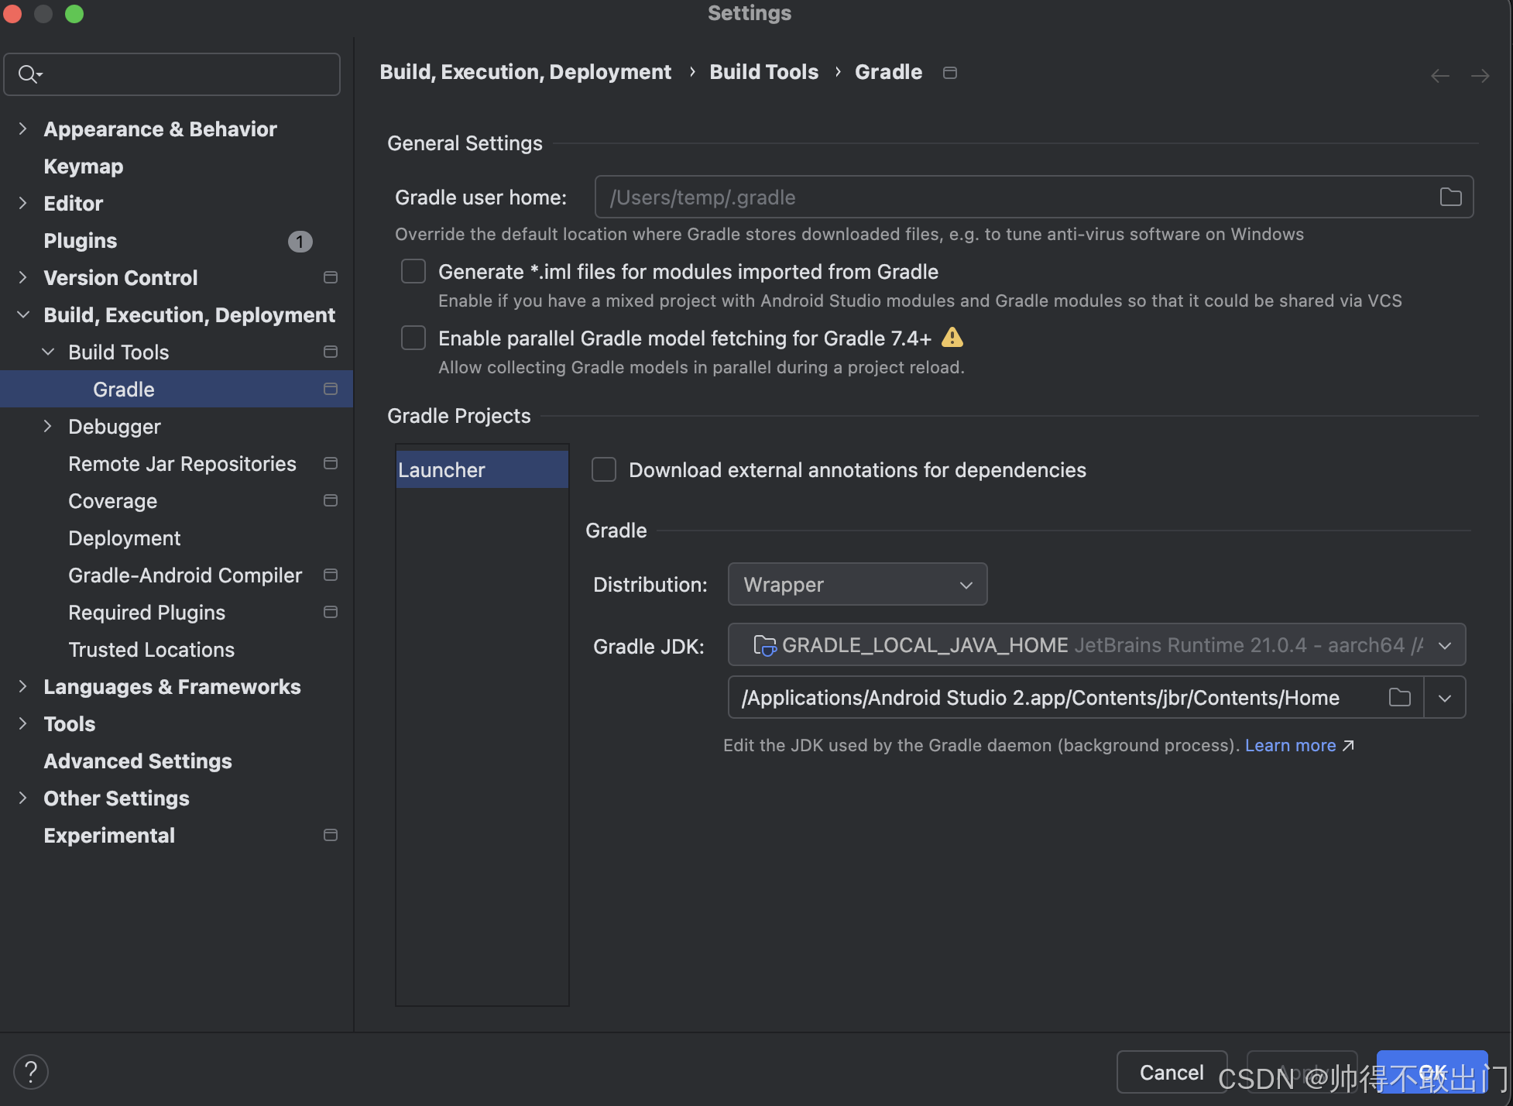The image size is (1513, 1106).
Task: Open the Gradle JDK dropdown
Action: (x=1096, y=645)
